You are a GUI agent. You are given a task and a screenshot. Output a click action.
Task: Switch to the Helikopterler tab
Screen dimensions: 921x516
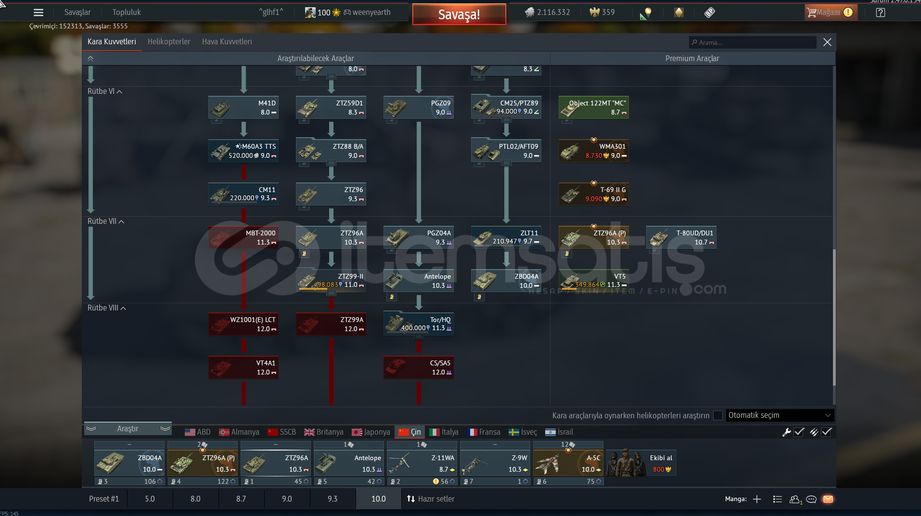[x=169, y=42]
